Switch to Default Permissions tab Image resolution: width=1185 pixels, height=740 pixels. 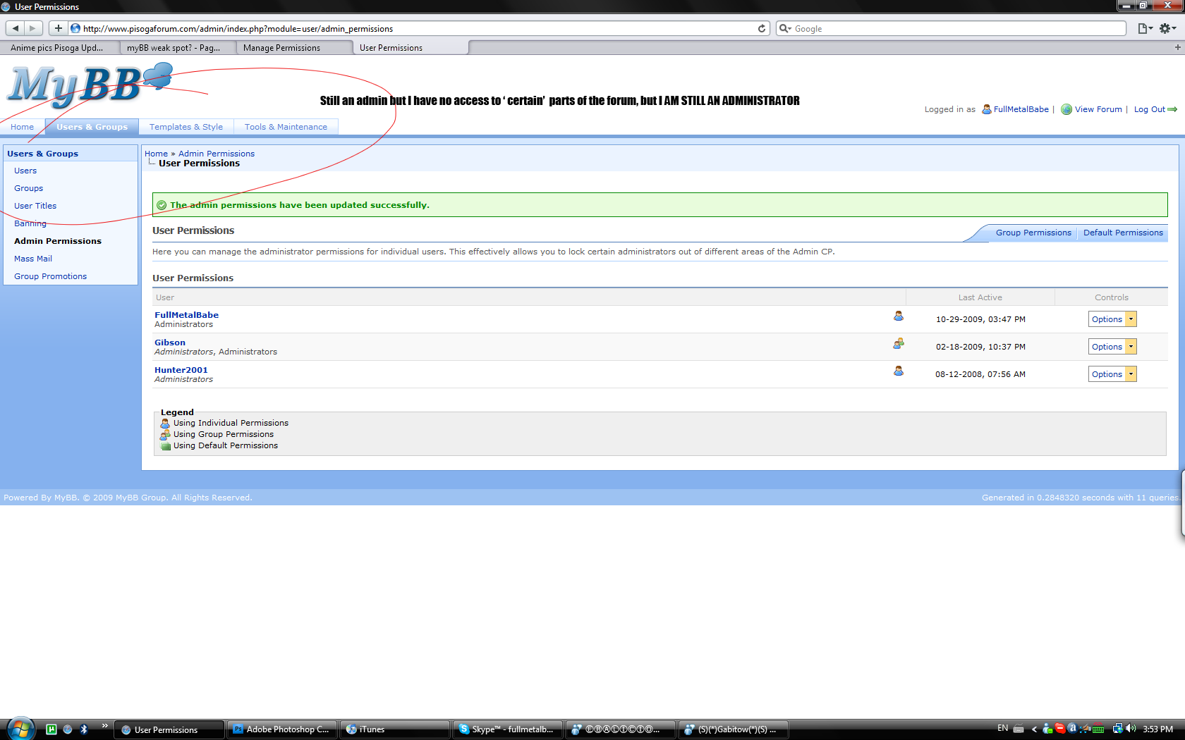click(1123, 233)
